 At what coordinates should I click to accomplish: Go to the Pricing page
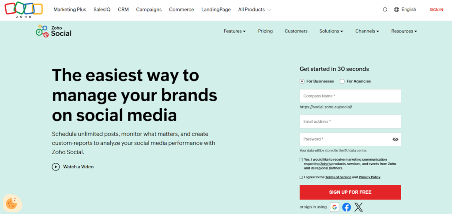(265, 31)
